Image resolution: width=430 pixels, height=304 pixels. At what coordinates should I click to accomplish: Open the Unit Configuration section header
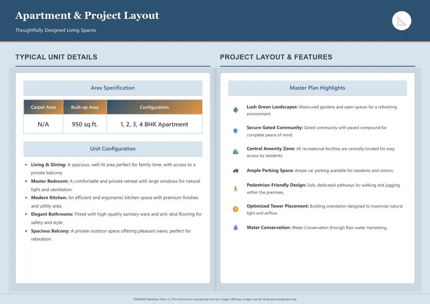113,149
